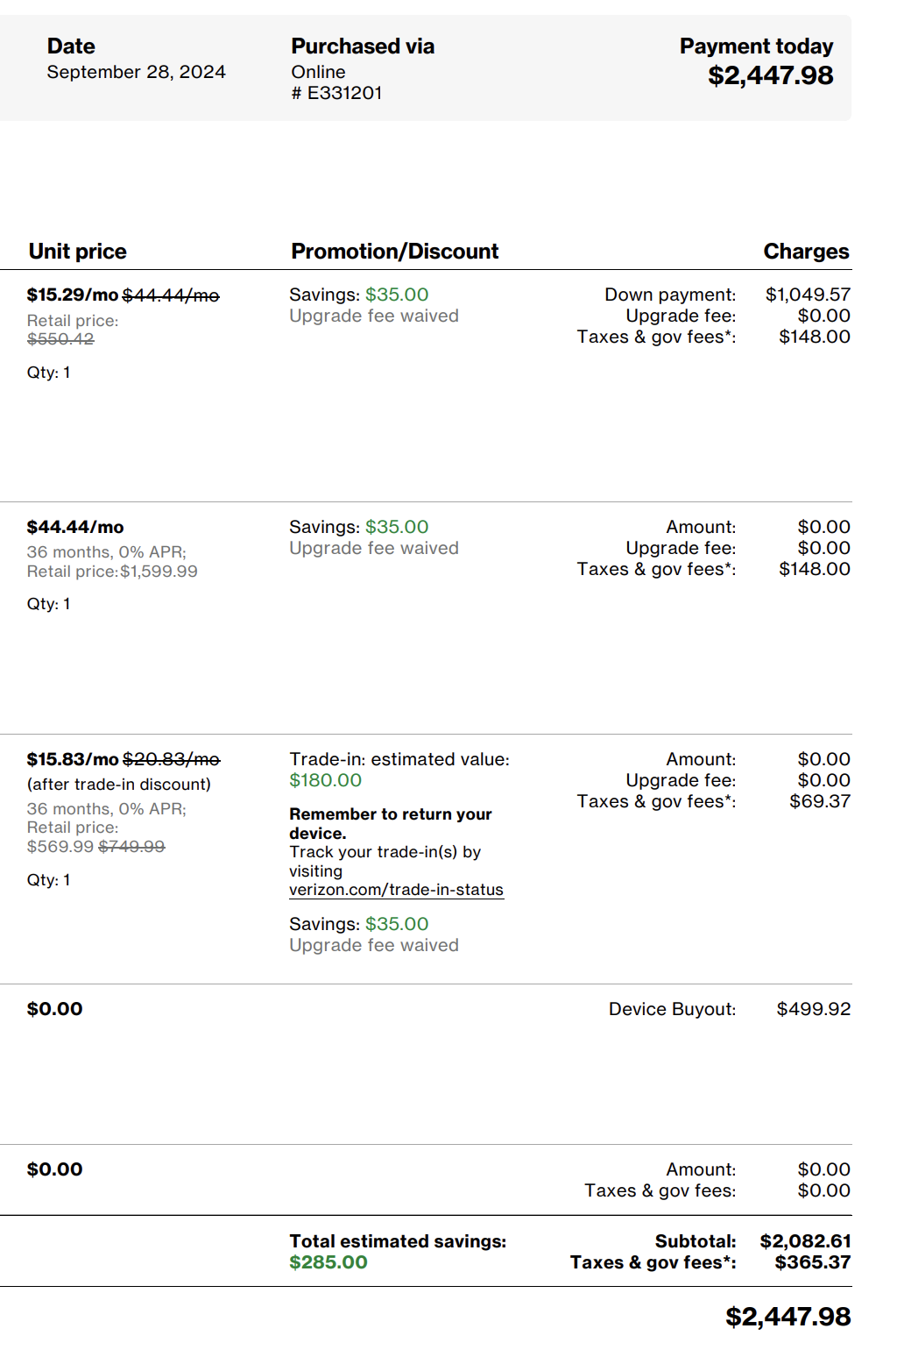Select the $15.83/mo unit price
The height and width of the screenshot is (1357, 897).
(x=72, y=759)
